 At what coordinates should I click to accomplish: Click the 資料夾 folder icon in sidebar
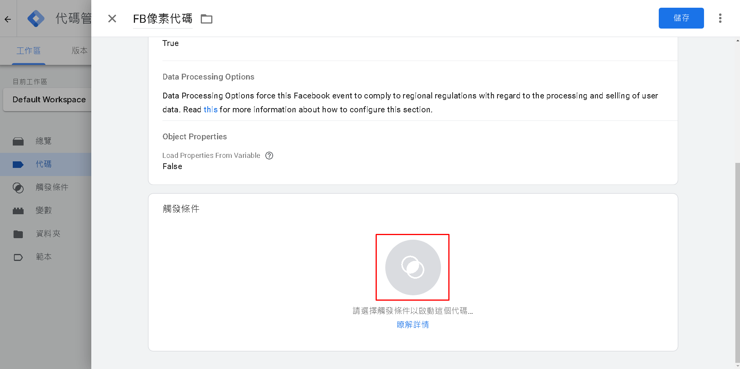18,234
